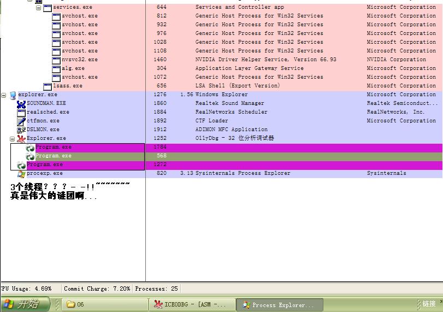Screen dimensions: 443x312
Task: Click the DSLMON.exe network monitor icon
Action: (21, 130)
